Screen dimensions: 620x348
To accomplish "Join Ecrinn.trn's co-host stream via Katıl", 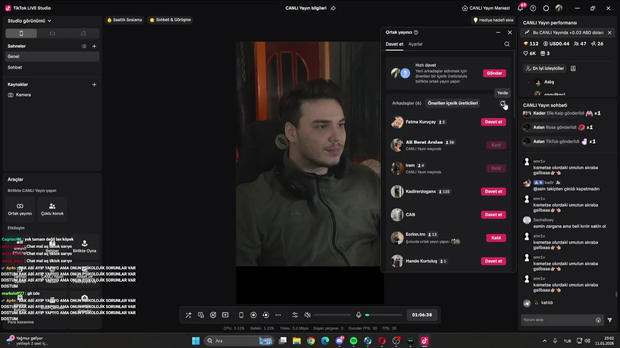I will [496, 238].
